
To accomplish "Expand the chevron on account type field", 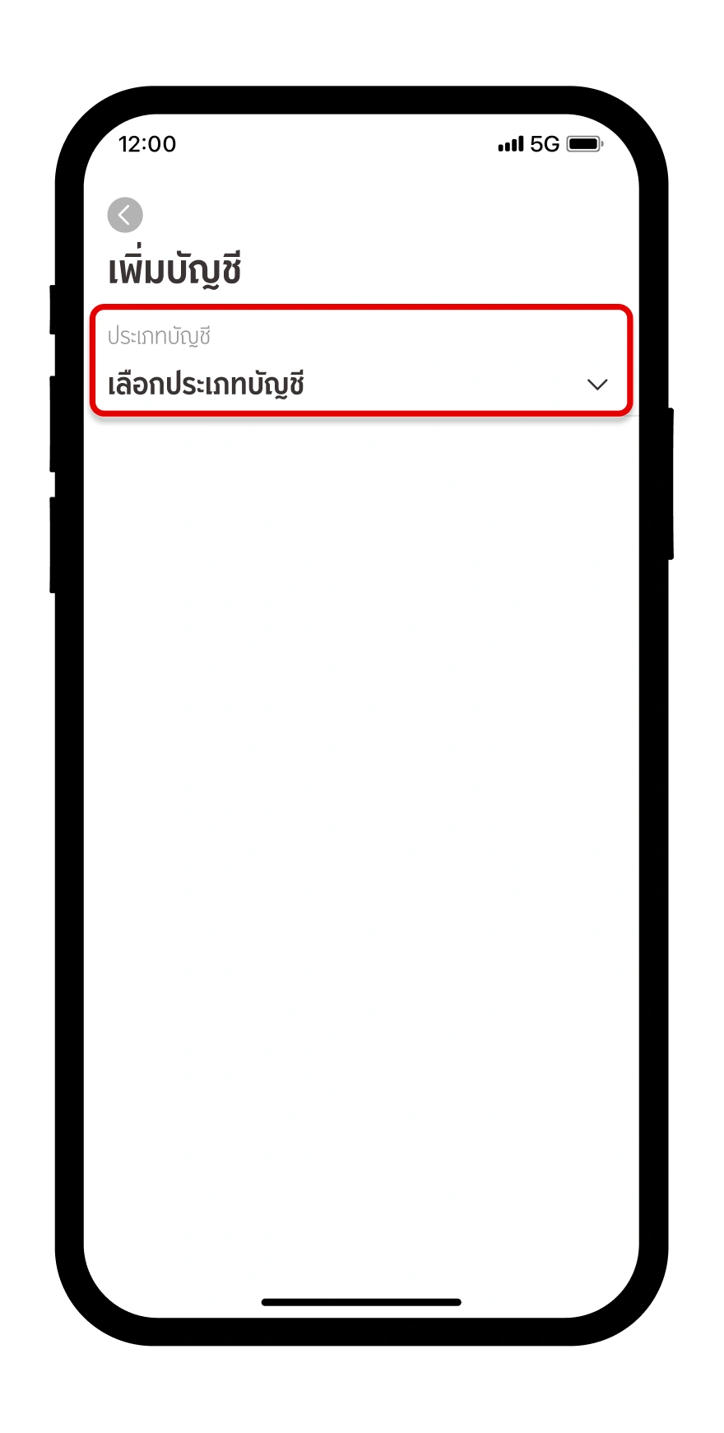I will click(x=597, y=385).
